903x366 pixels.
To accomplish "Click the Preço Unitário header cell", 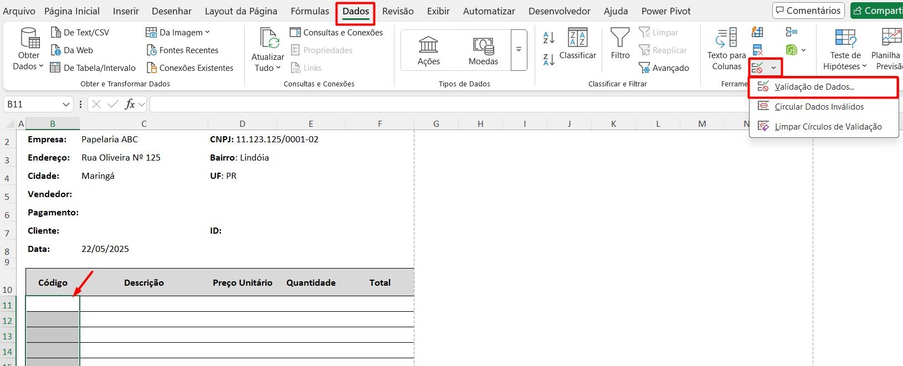I will click(243, 282).
